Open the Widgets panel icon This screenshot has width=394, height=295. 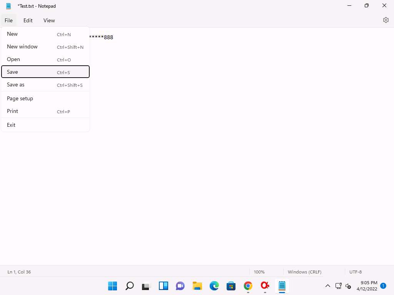click(164, 286)
